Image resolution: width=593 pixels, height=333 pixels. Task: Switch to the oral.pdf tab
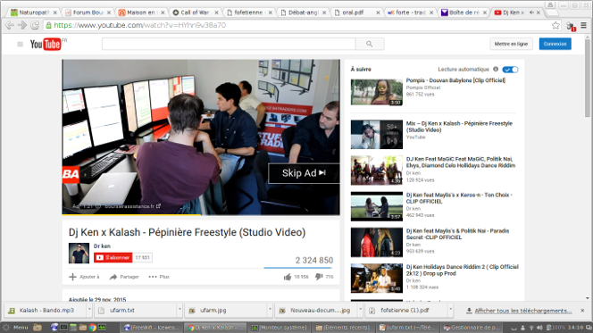tap(355, 12)
